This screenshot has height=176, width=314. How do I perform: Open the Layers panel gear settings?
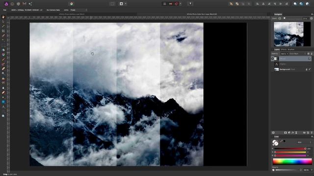pyautogui.click(x=309, y=54)
